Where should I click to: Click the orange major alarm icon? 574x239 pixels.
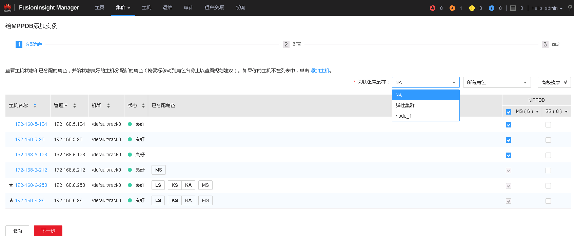452,8
